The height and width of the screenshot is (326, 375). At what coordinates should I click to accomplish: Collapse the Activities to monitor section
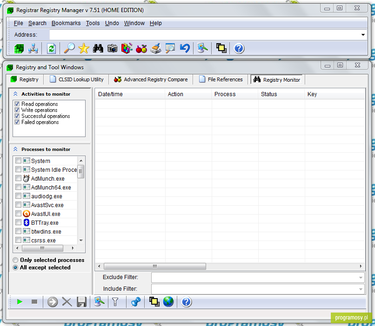click(x=15, y=94)
